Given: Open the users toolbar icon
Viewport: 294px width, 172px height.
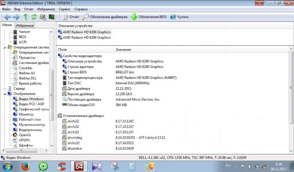Looking at the screenshot, I should tap(43, 17).
